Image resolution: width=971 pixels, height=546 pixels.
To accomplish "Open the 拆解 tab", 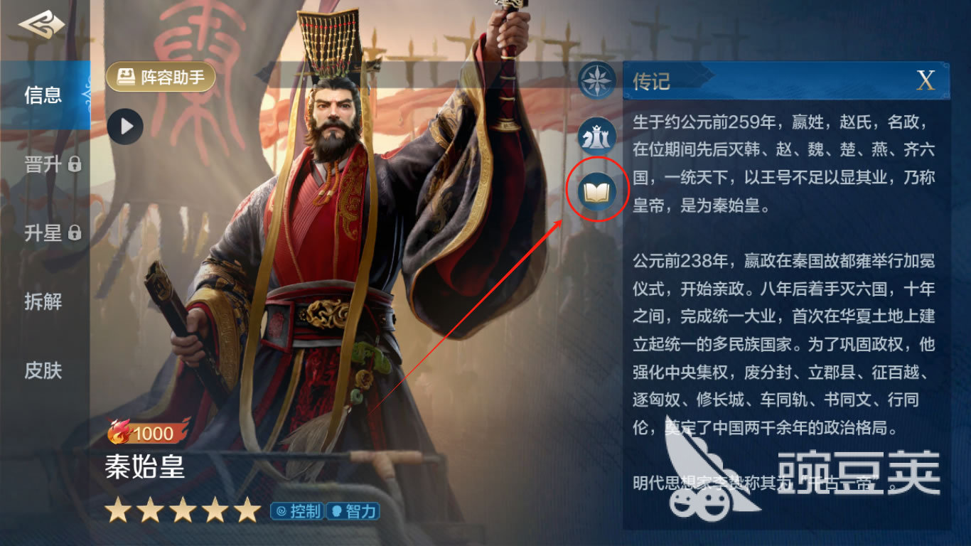I will (43, 301).
